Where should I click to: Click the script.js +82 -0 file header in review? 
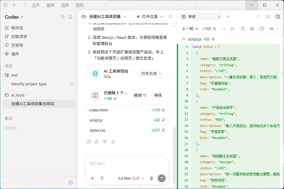pos(229,39)
